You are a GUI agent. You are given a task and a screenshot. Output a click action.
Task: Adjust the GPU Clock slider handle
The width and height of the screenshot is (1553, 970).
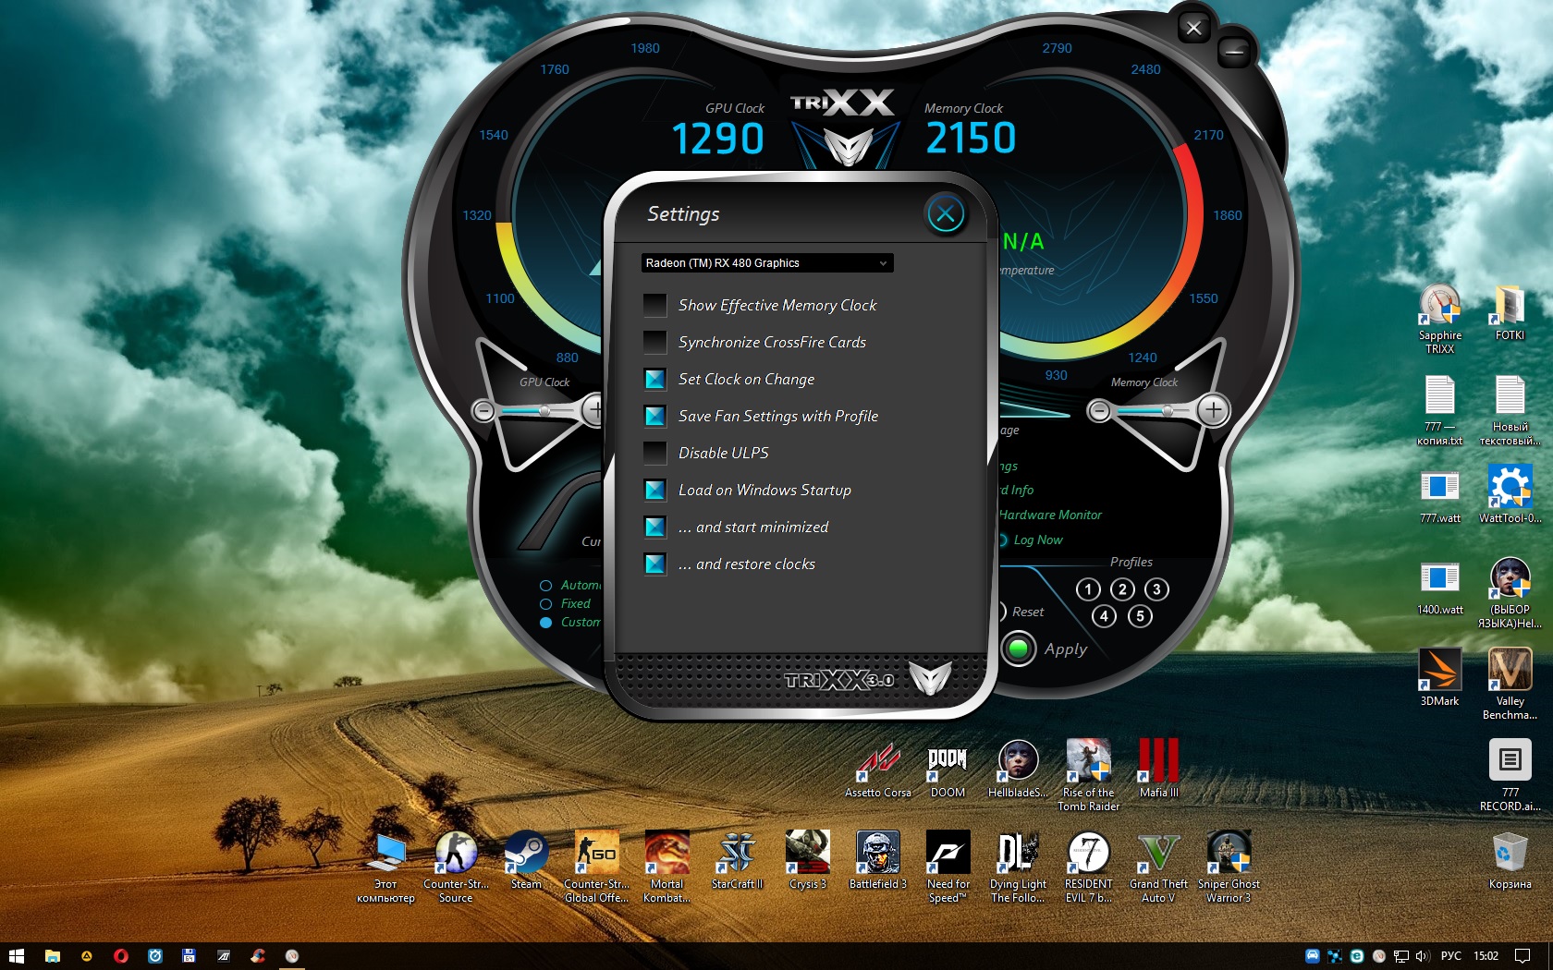544,410
